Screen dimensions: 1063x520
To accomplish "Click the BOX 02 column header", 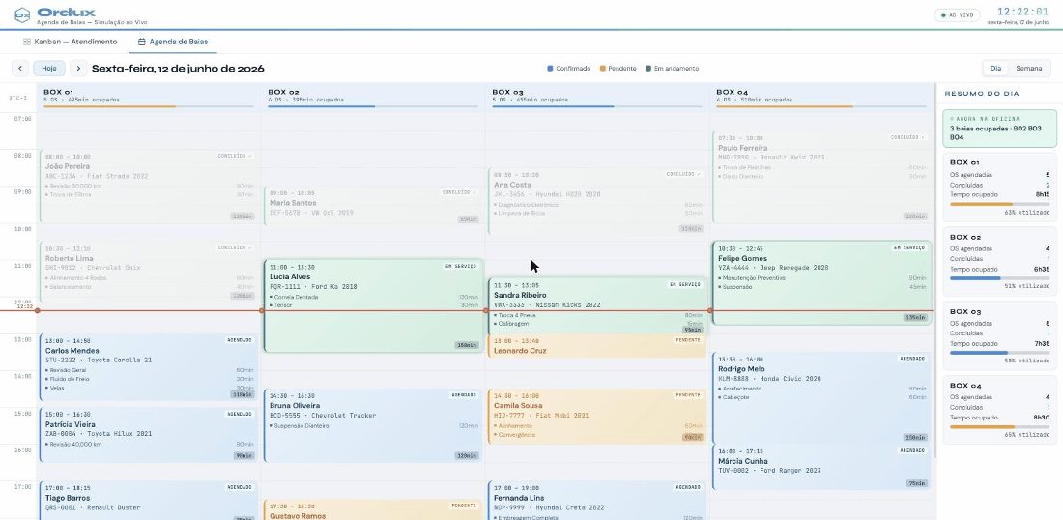I will pos(372,97).
